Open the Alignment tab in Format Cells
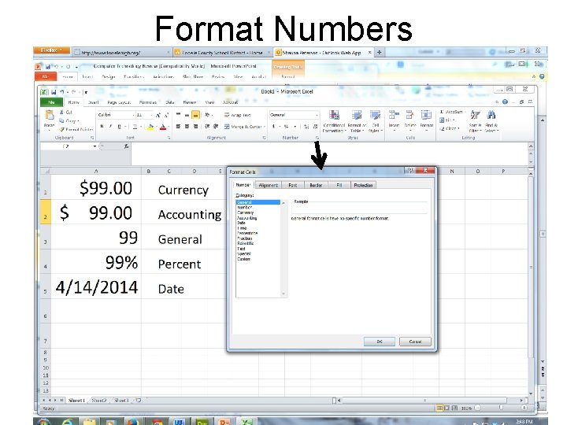Viewport: 567px width, 425px height. pyautogui.click(x=269, y=185)
